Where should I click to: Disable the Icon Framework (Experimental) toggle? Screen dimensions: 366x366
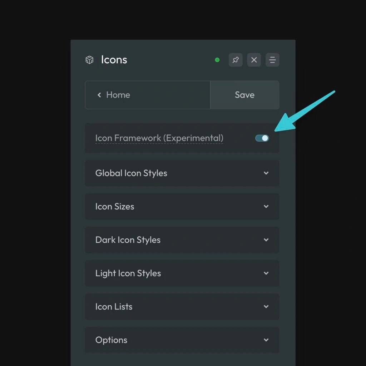pos(262,138)
